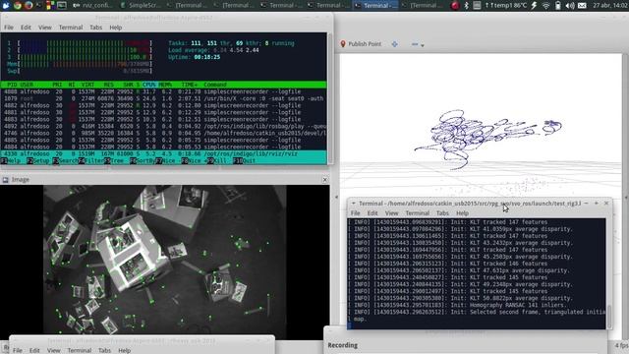Click the minus remove-tool icon in rviz toolbar

[415, 43]
